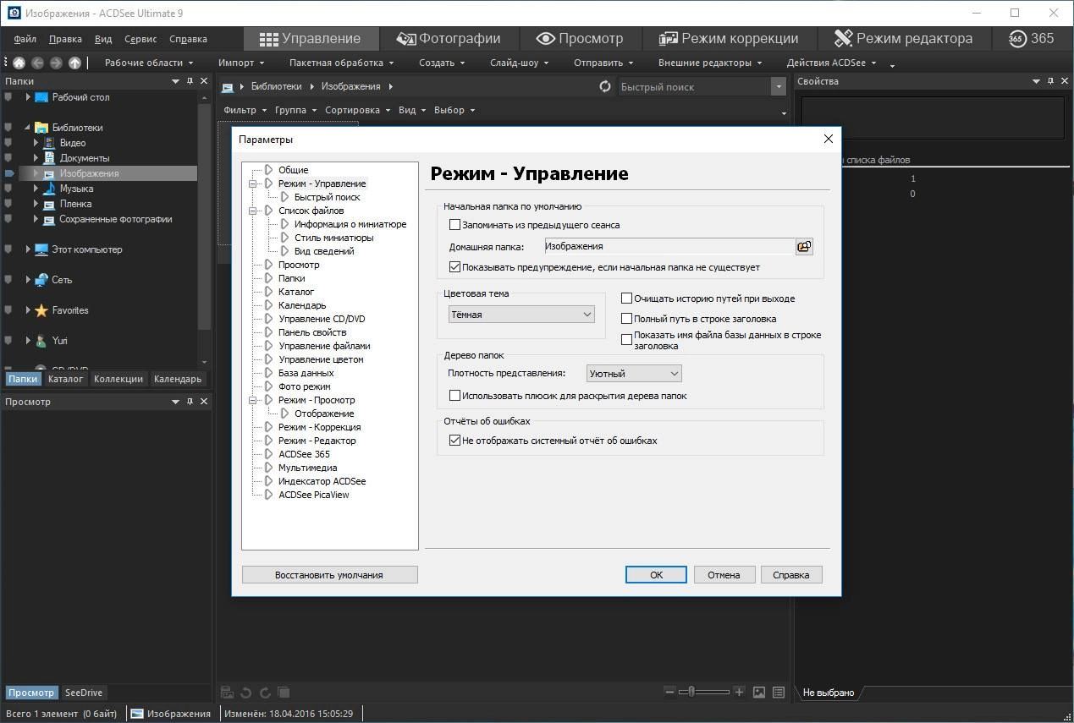Click the Справка button in dialog
Screen dimensions: 1074x723
pos(791,575)
